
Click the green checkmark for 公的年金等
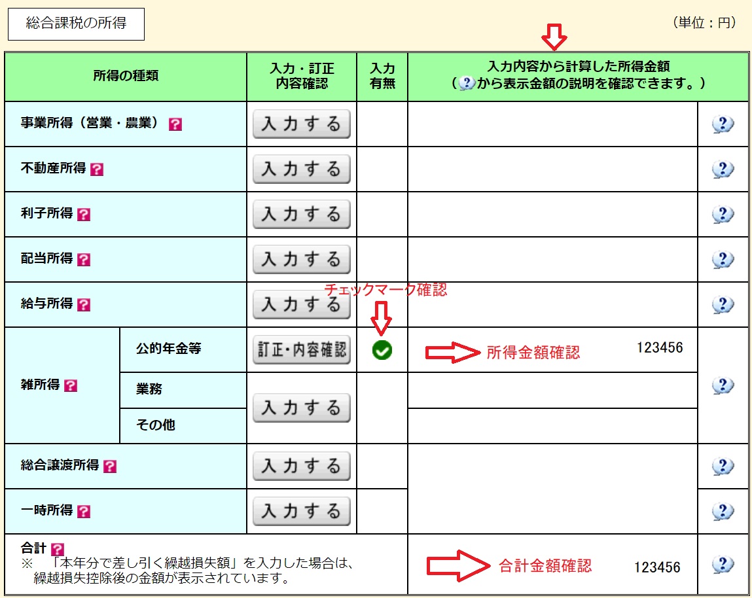click(383, 349)
